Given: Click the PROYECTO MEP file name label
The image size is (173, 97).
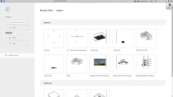Looking at the screenshot, I should [x=142, y=50].
